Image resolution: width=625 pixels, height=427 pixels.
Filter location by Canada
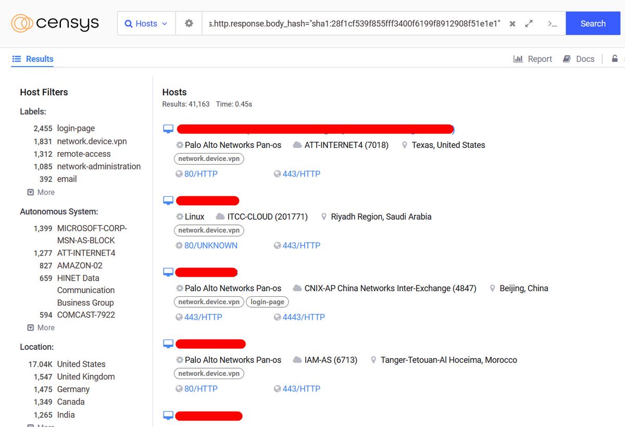click(x=71, y=401)
